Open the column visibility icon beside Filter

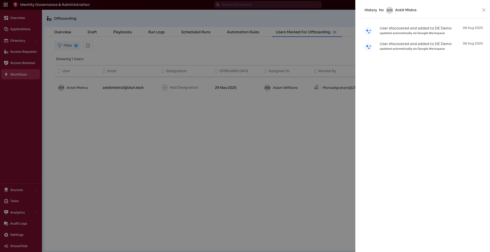(x=88, y=45)
